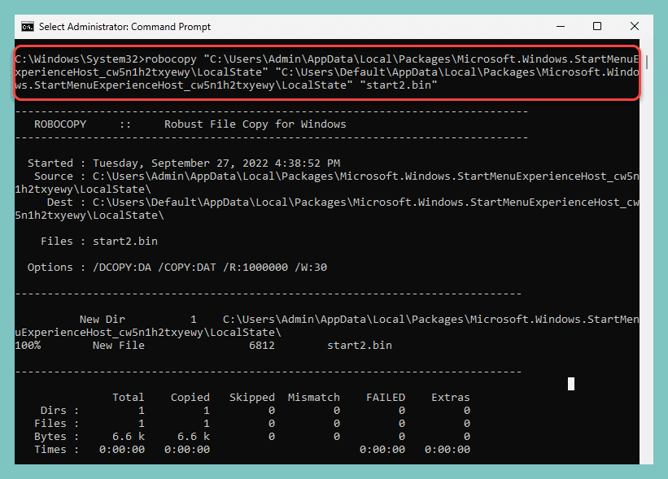Click the 'Copied' column header
This screenshot has width=668, height=479.
[x=190, y=397]
